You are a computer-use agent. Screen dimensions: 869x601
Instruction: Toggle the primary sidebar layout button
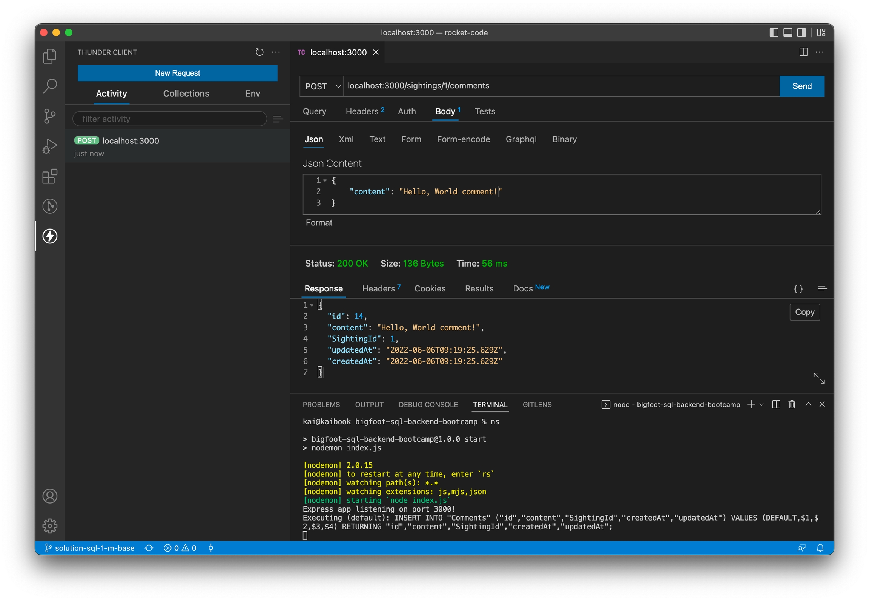[x=774, y=32]
